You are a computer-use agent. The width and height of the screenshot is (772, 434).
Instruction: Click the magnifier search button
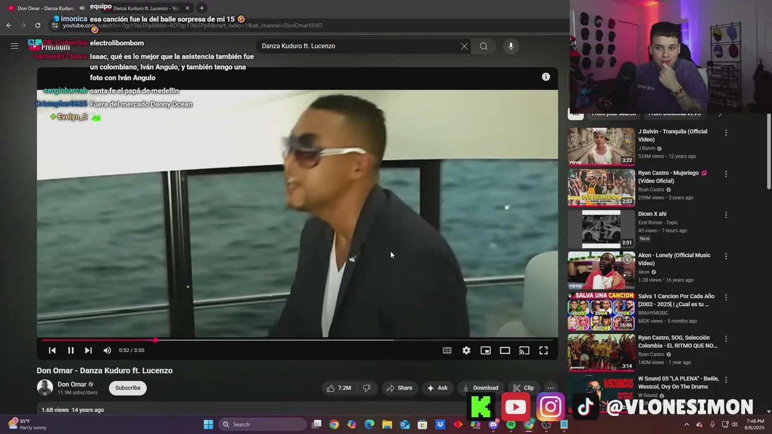[x=484, y=46]
